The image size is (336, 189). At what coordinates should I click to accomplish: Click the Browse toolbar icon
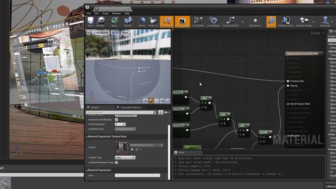click(100, 22)
